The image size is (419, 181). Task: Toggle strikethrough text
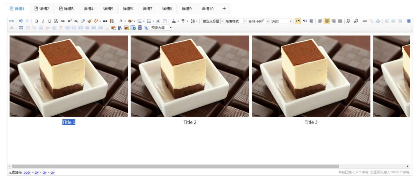tap(63, 21)
